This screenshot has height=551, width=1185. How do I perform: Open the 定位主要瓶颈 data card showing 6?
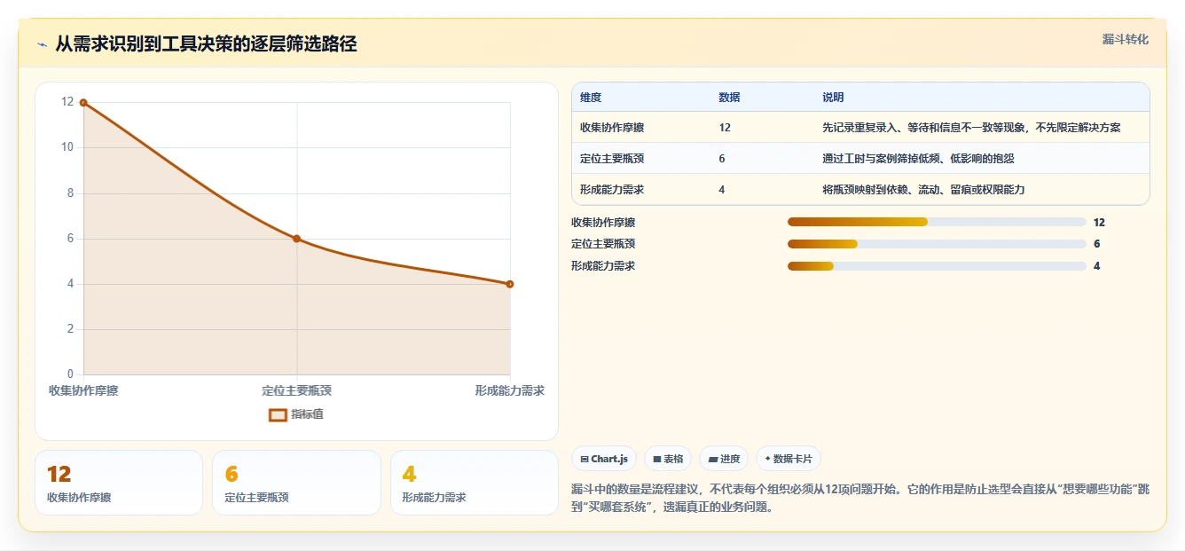(x=296, y=483)
